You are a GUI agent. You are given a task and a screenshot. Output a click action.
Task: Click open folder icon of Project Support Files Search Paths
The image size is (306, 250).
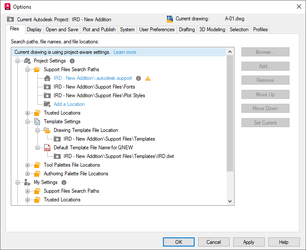click(x=37, y=69)
